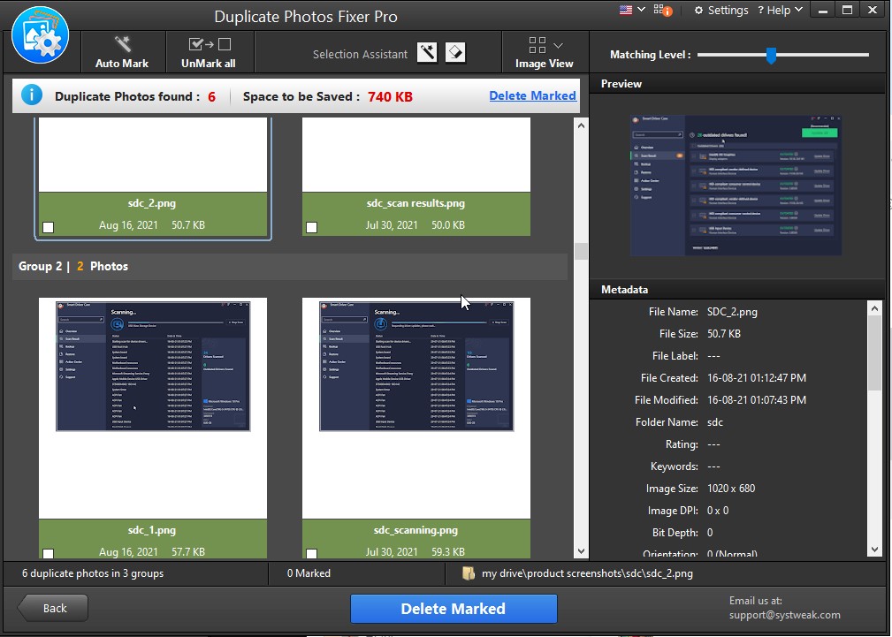Screen dimensions: 892x637
Task: Click the blue info icon
Action: click(x=31, y=95)
